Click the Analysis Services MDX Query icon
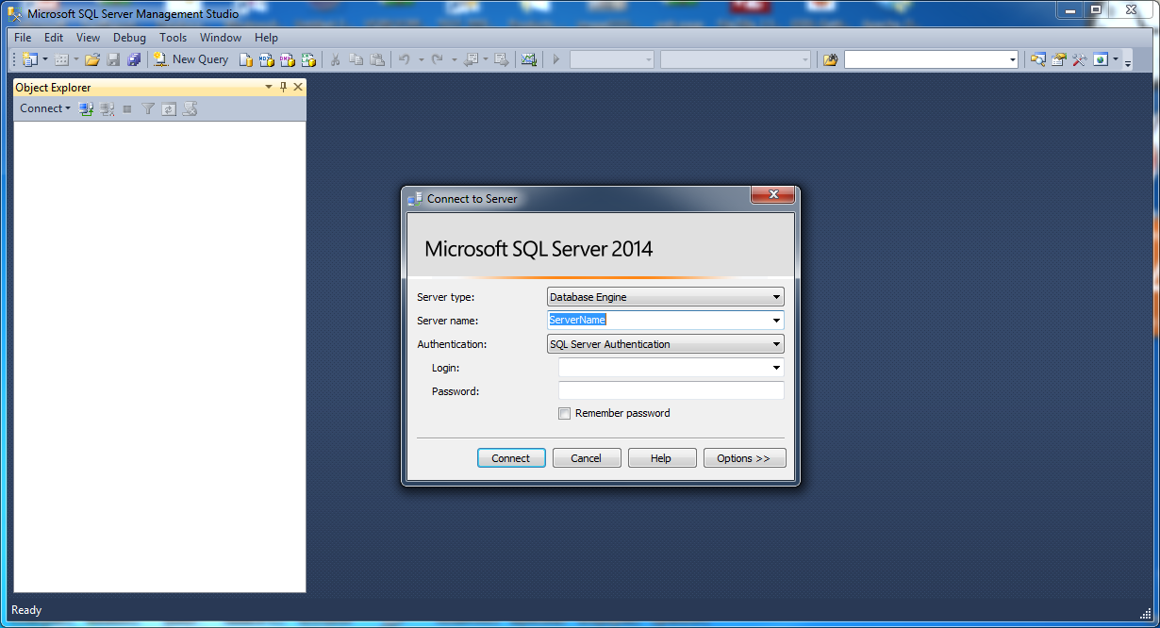The width and height of the screenshot is (1160, 628). click(x=266, y=59)
